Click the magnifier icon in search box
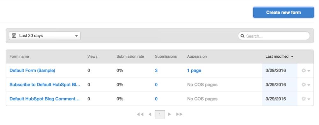 click(x=242, y=36)
